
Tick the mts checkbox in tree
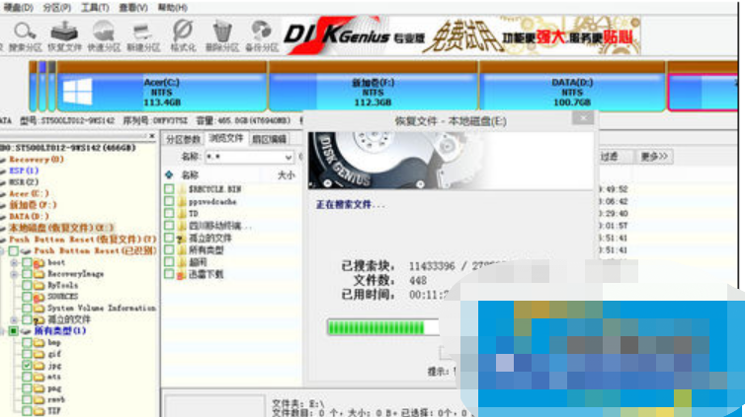tap(27, 378)
